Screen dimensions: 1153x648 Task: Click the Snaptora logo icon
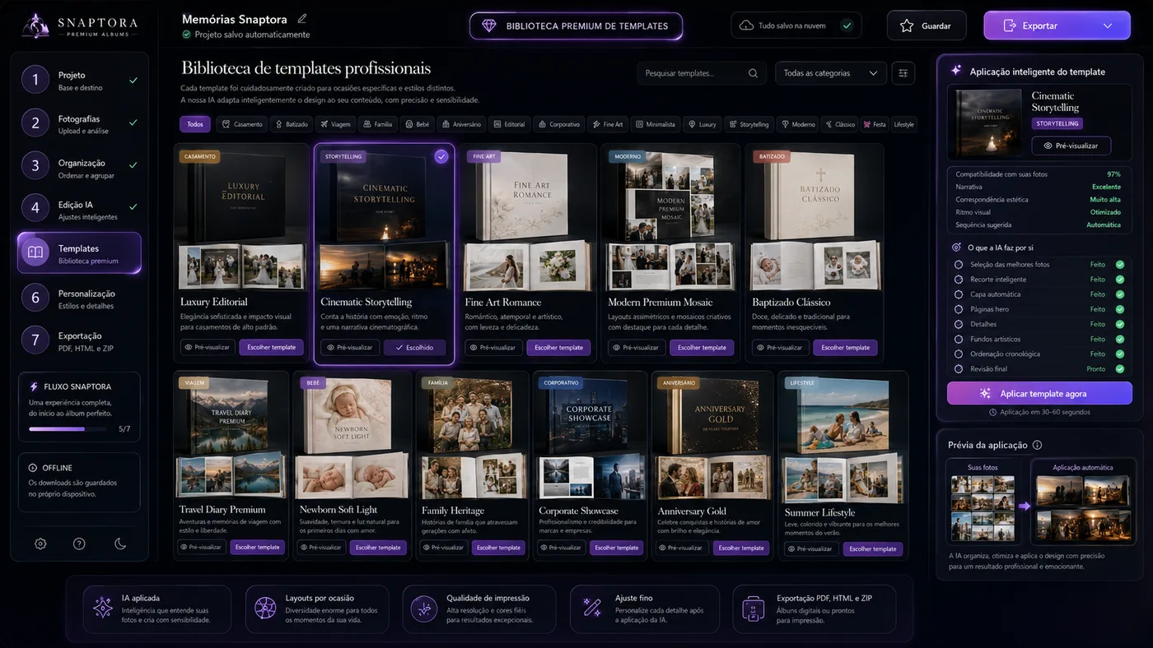(35, 25)
